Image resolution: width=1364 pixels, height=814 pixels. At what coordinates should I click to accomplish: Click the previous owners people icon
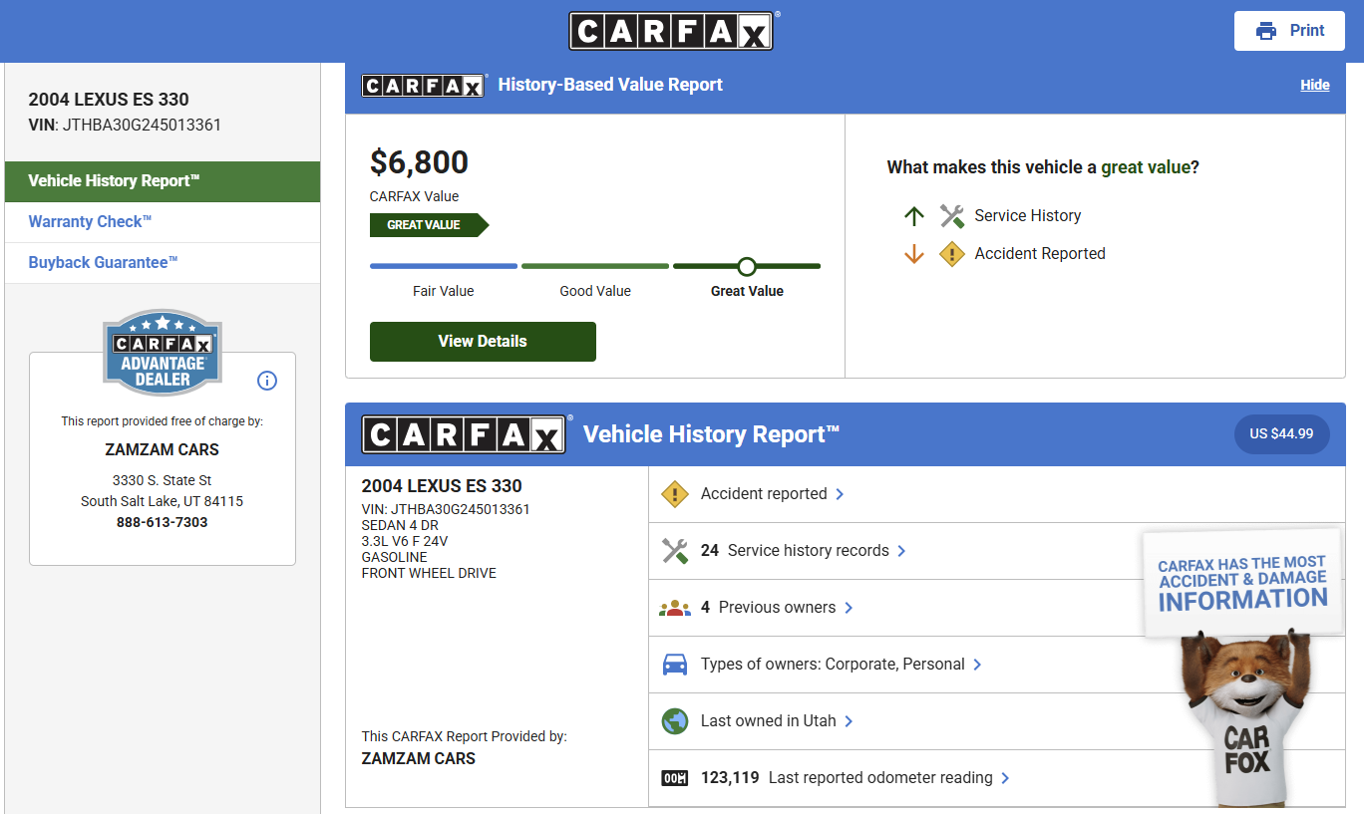coord(675,608)
